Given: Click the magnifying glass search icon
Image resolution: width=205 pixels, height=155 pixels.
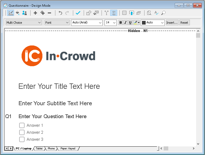Looking at the screenshot, I should pos(163,13).
